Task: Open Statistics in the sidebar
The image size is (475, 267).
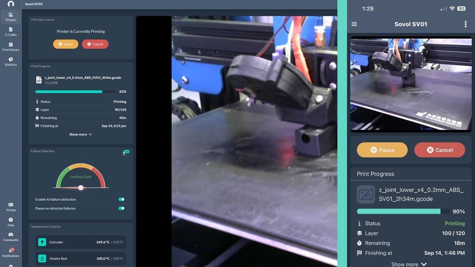Action: click(x=11, y=61)
